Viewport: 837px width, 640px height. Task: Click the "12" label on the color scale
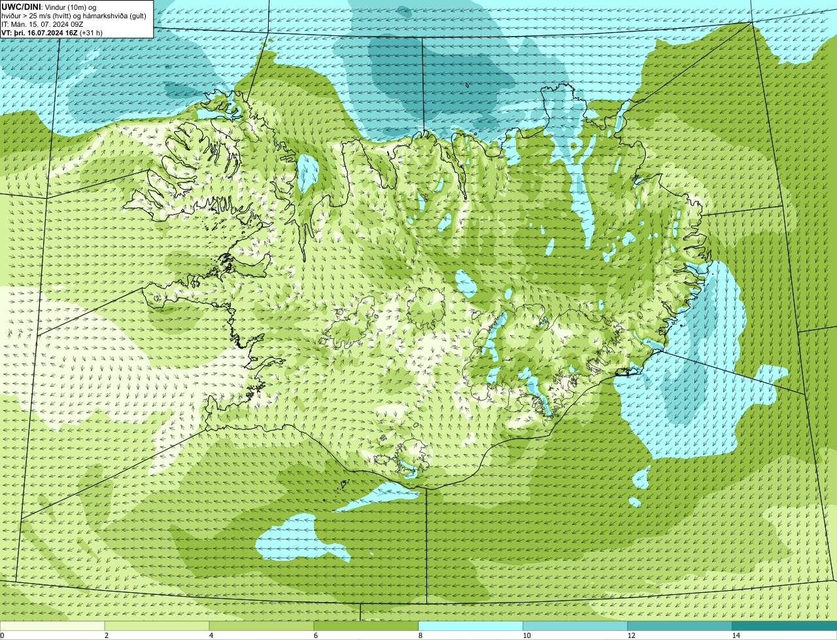631,635
